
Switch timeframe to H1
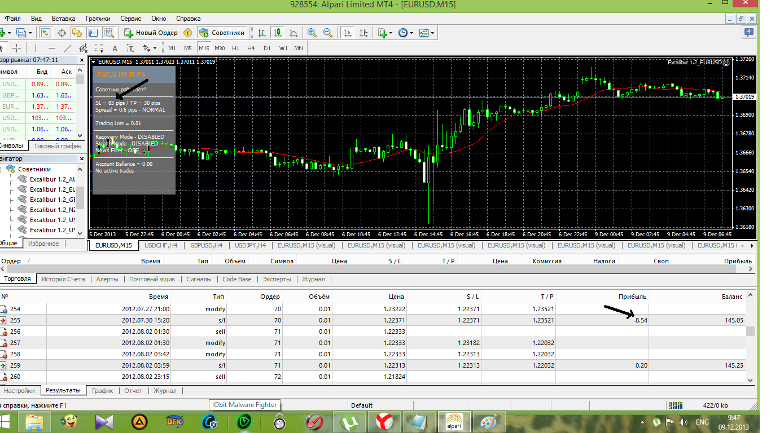point(235,48)
